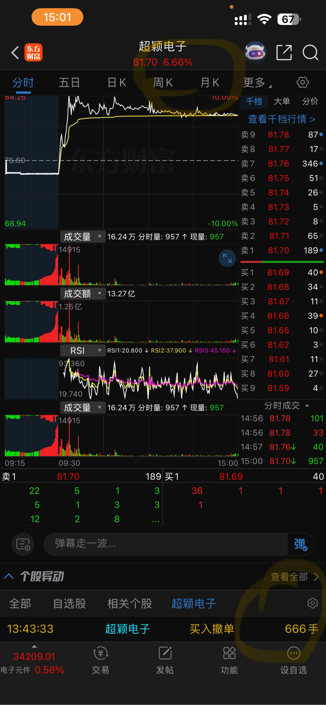Switch to the 分时 tab
Screen dimensions: 326x705
(23, 83)
